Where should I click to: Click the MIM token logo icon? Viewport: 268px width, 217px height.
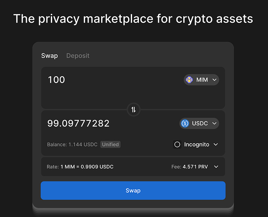point(189,80)
